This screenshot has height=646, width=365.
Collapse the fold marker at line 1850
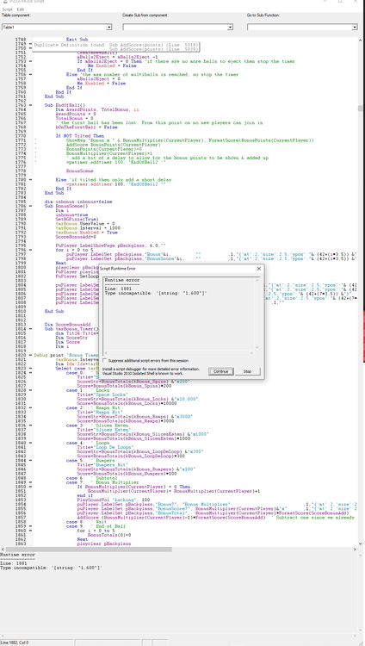30,487
